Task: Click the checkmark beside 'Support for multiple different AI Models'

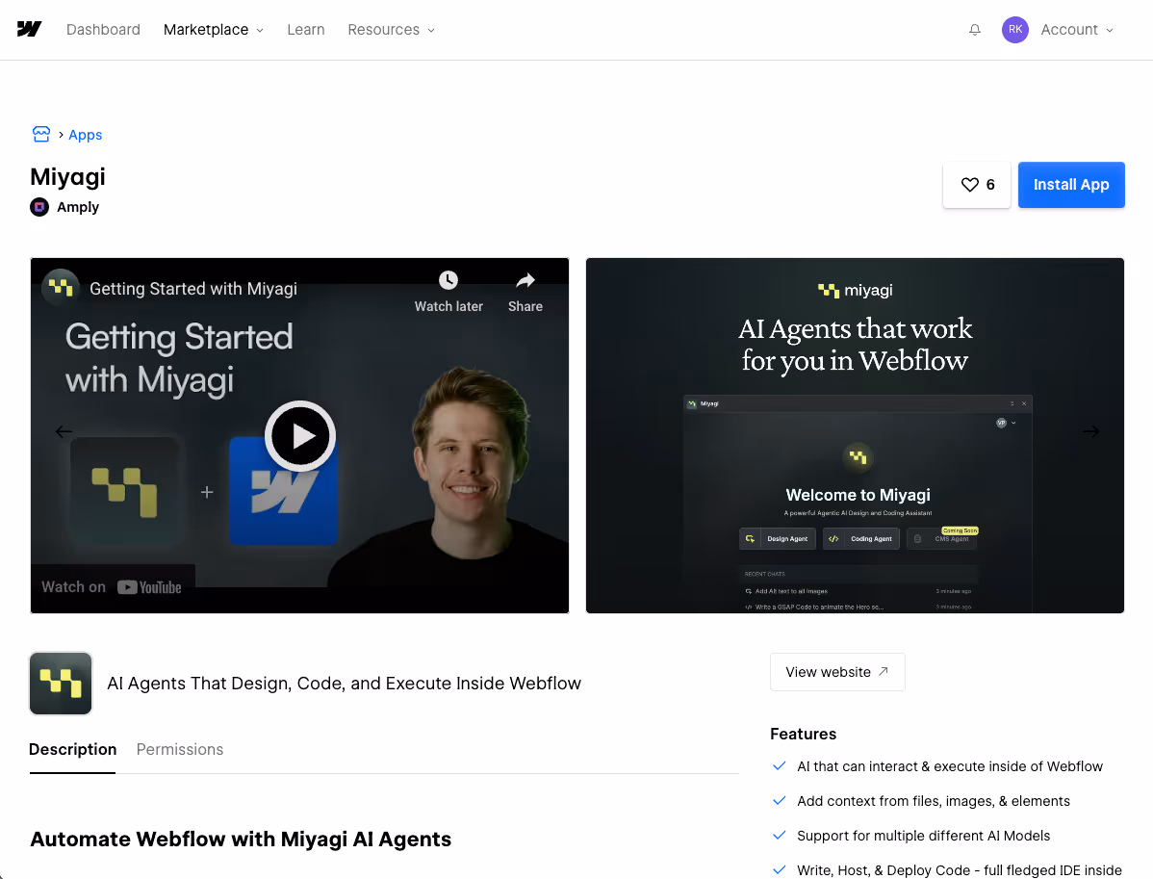Action: tap(780, 835)
